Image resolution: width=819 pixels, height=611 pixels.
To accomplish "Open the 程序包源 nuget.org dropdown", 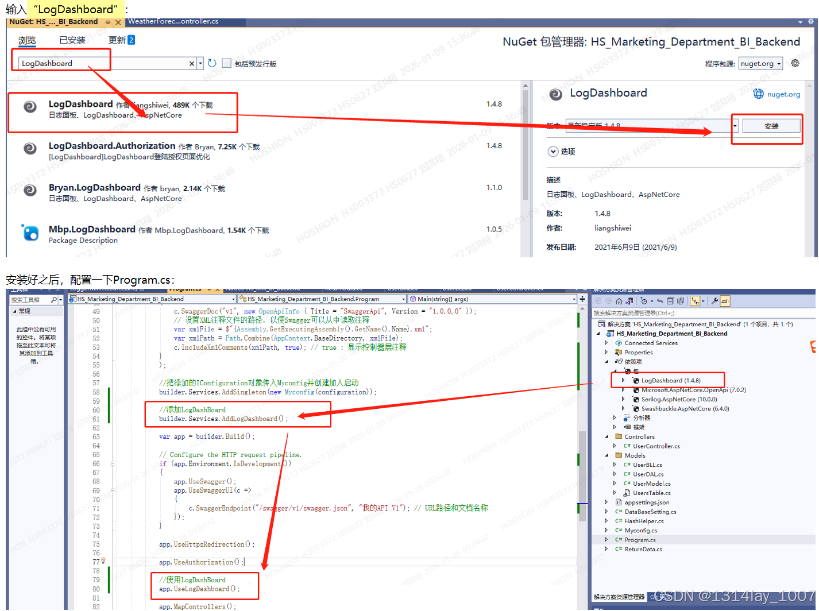I will [760, 64].
